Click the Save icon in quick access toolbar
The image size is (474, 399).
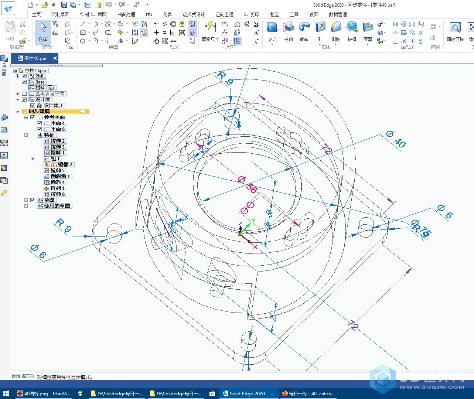pyautogui.click(x=64, y=5)
